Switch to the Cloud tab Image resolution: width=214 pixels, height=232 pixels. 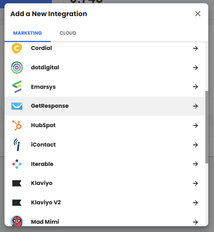click(68, 33)
